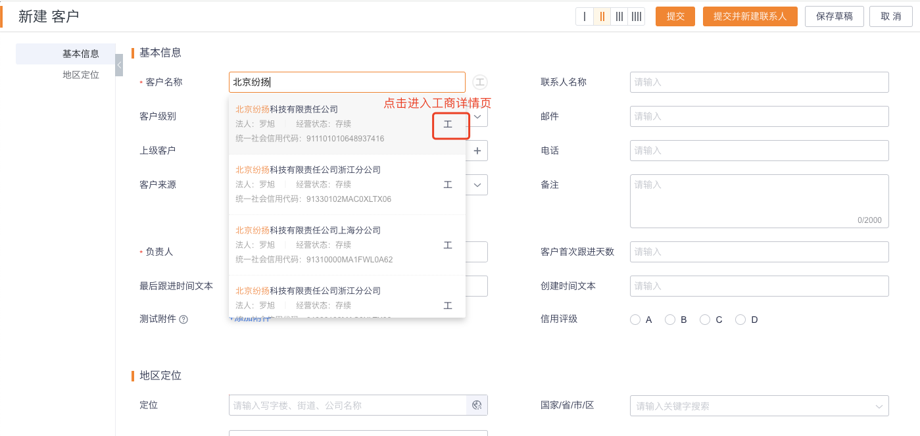Select credit rating D
The width and height of the screenshot is (920, 436).
(x=740, y=320)
